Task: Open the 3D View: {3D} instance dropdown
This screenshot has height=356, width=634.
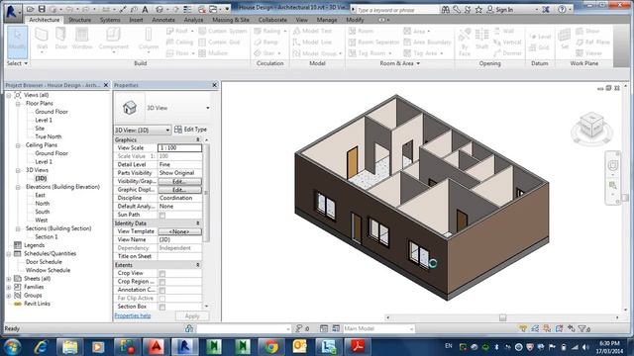Action: tap(143, 130)
